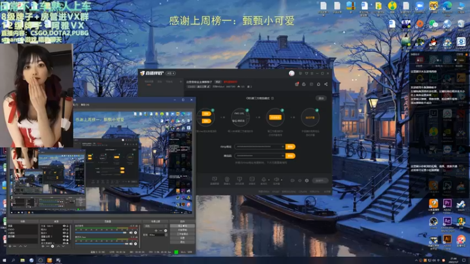Screen dimensions: 470x264
Task: Click the share icon in streaming companion
Action: (x=326, y=84)
